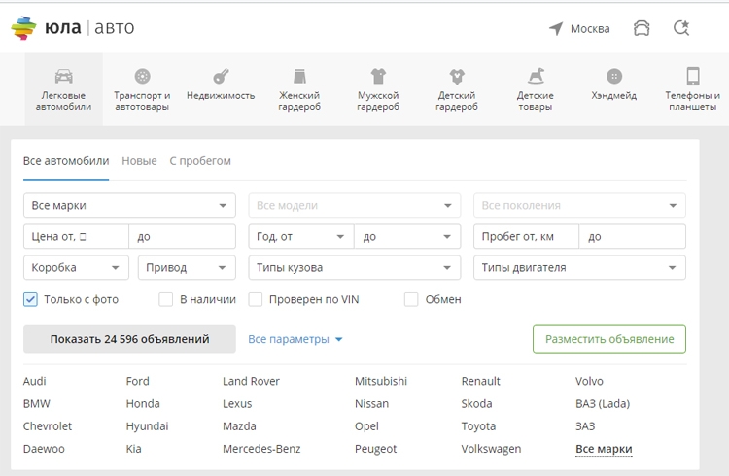Screen dimensions: 729x476
Task: Expand the Все марки dropdown
Action: pyautogui.click(x=129, y=206)
